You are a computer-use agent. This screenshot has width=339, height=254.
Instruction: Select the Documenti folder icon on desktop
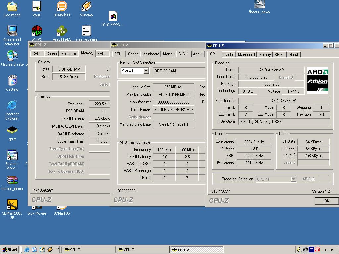(12, 6)
